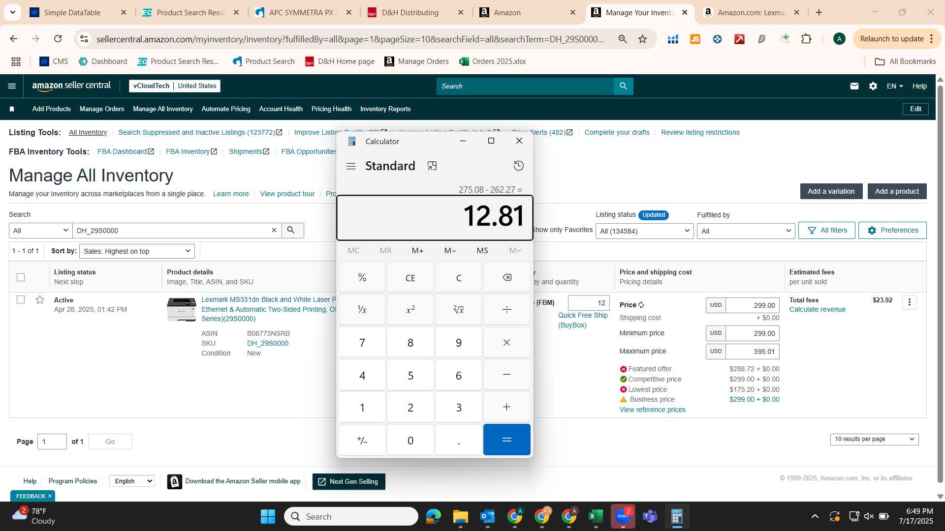The image size is (945, 531).
Task: Click the Calculator equals button
Action: 506,440
